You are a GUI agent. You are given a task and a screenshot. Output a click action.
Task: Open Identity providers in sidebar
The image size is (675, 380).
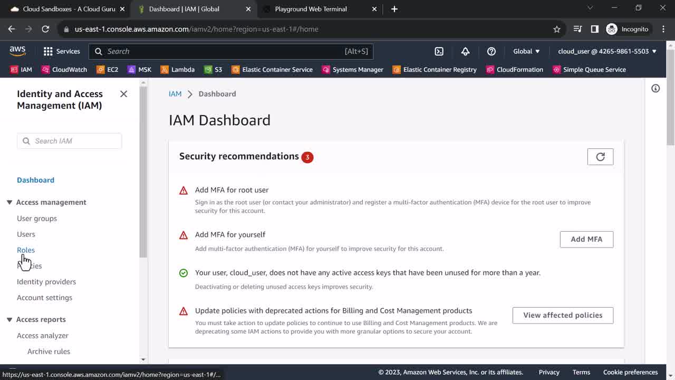click(x=46, y=282)
